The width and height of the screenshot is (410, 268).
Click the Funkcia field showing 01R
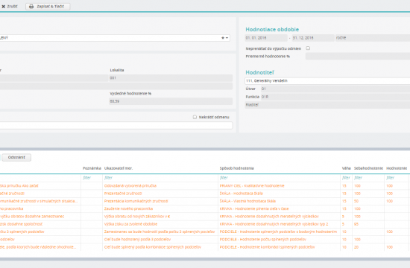coord(335,97)
